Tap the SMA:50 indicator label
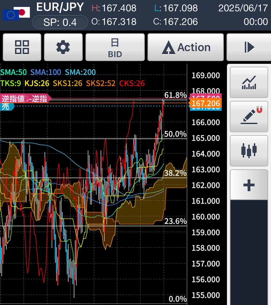Viewport: 271px width, 305px height. click(13, 72)
